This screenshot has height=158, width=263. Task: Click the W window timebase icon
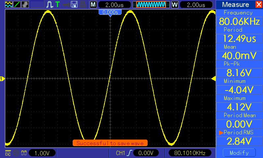pyautogui.click(x=175, y=5)
